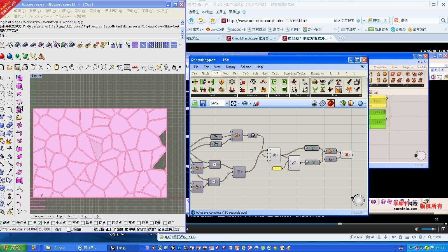The height and width of the screenshot is (252, 448).
Task: Click the wireframe preview mode icon in Grasshopper
Action: click(323, 103)
